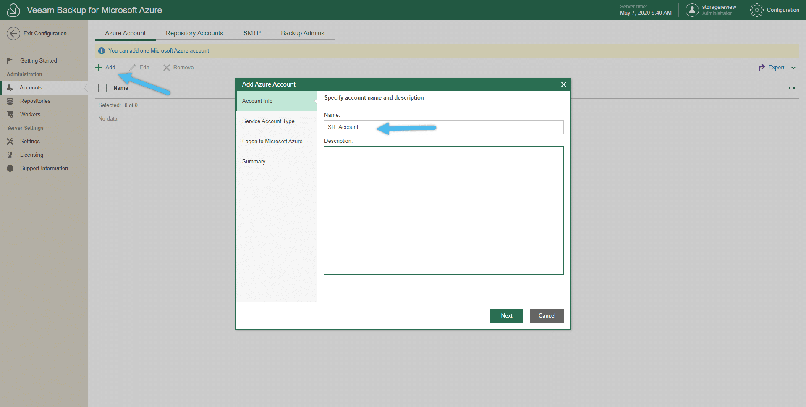Click the server time May 7, 2020 text

[x=646, y=13]
